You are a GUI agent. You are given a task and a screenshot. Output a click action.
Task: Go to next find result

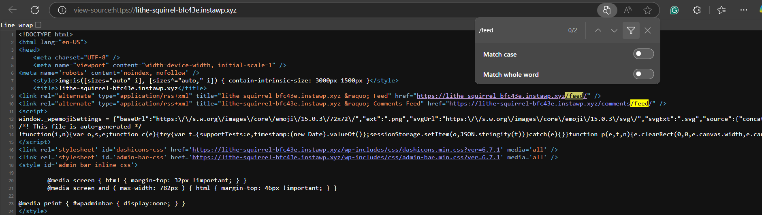(x=614, y=30)
